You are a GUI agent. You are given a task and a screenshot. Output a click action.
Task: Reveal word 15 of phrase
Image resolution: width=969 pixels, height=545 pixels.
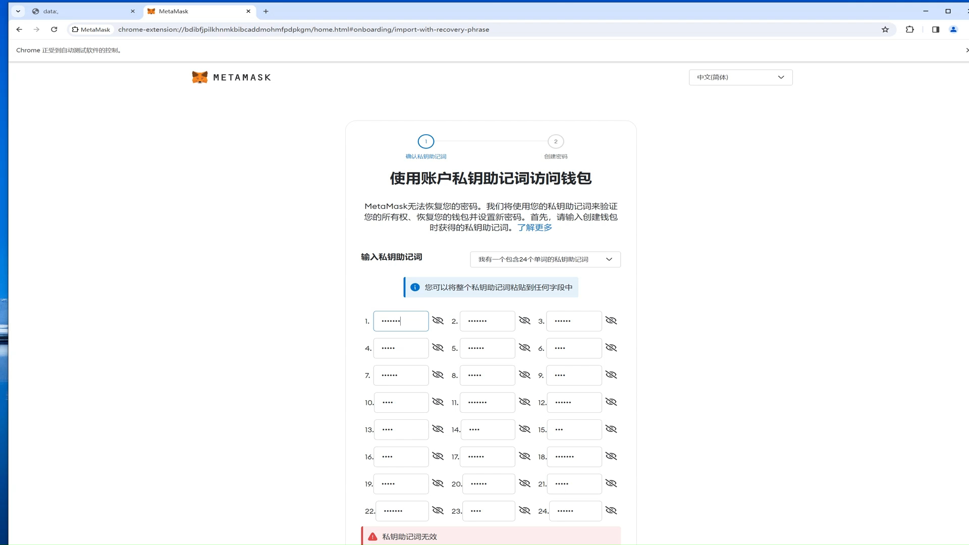611,429
